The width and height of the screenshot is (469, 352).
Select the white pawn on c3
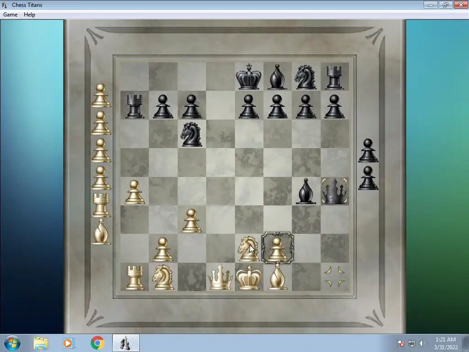pos(192,221)
